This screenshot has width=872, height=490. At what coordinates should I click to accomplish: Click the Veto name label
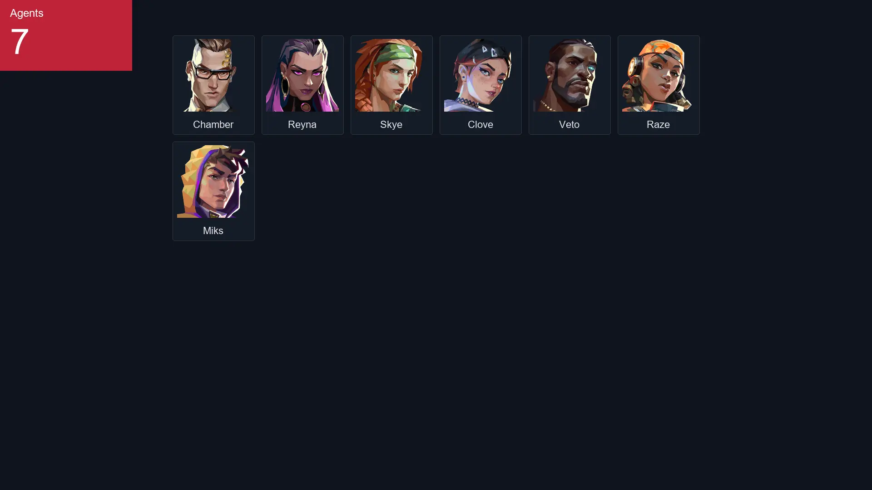(569, 124)
